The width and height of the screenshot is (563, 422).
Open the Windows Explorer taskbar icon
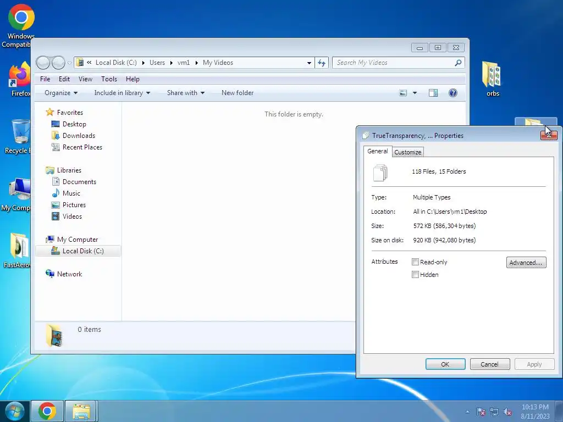(x=81, y=411)
